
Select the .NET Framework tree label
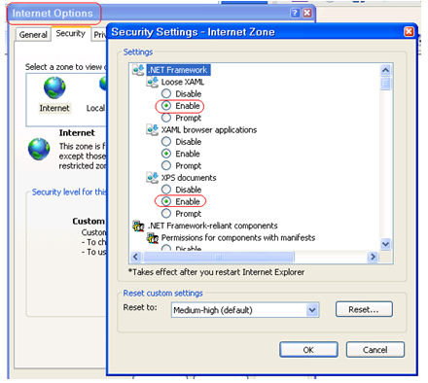pos(178,70)
